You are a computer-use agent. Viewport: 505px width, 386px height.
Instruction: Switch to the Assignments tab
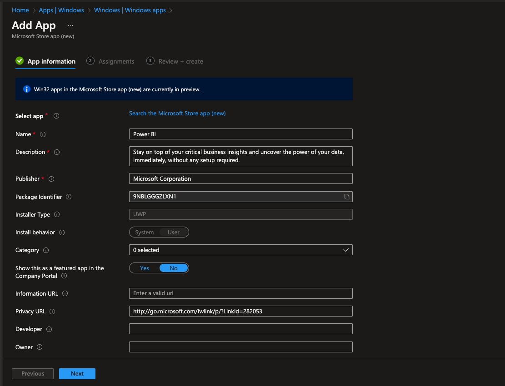click(x=115, y=61)
